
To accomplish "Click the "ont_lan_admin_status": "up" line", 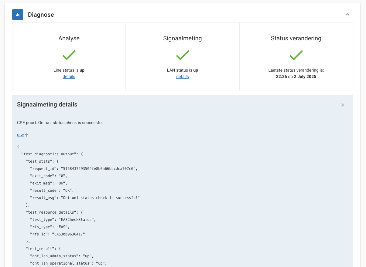I will click(x=62, y=256).
